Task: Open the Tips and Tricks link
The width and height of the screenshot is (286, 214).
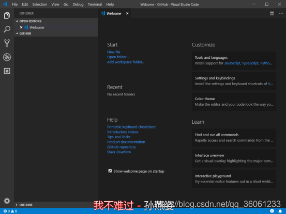Action: click(x=119, y=137)
